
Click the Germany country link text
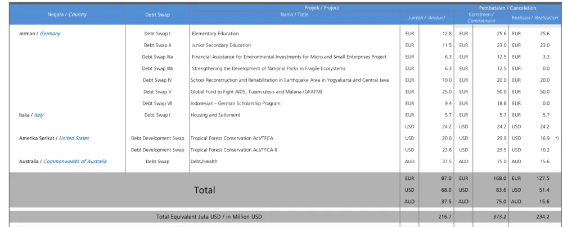[x=50, y=34]
